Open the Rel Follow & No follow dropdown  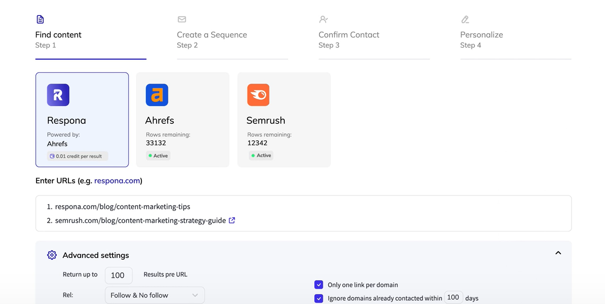pos(154,295)
